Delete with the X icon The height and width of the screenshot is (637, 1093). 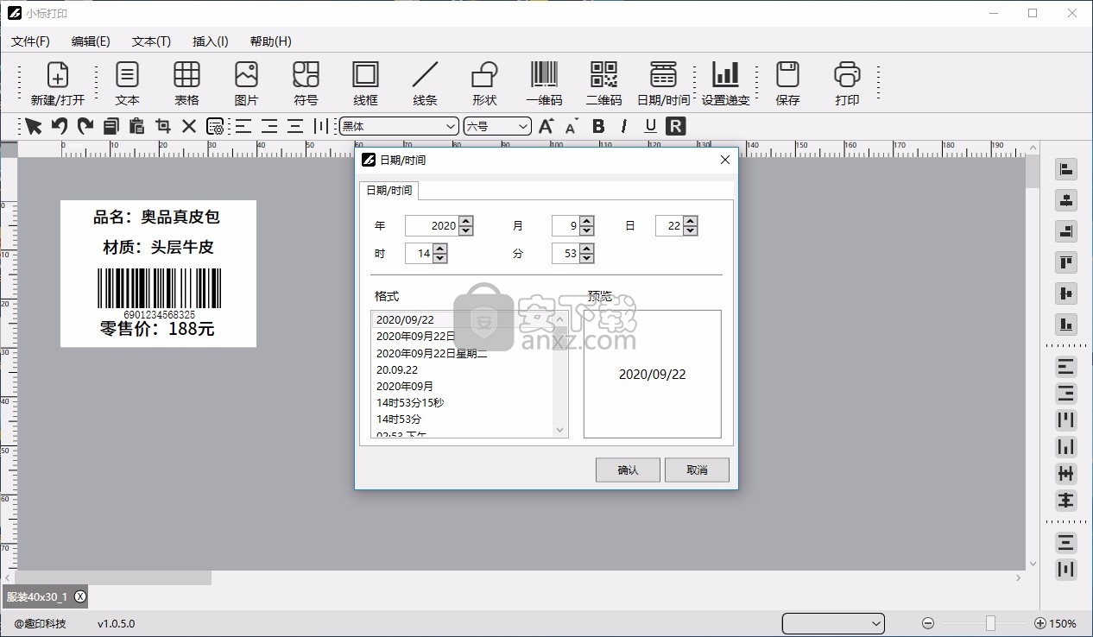pos(189,126)
